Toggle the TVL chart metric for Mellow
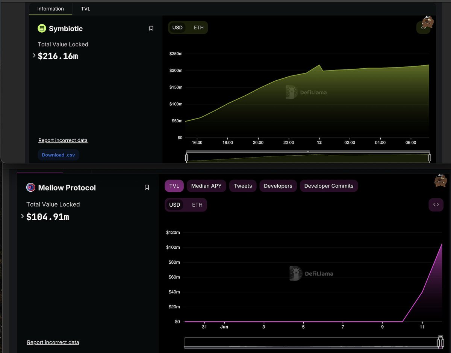Image resolution: width=451 pixels, height=353 pixels. click(174, 186)
